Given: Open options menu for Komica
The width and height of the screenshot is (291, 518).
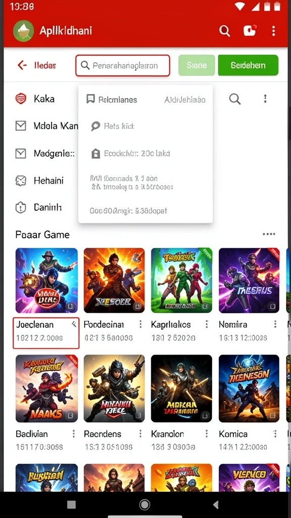Looking at the screenshot, I should tap(275, 434).
